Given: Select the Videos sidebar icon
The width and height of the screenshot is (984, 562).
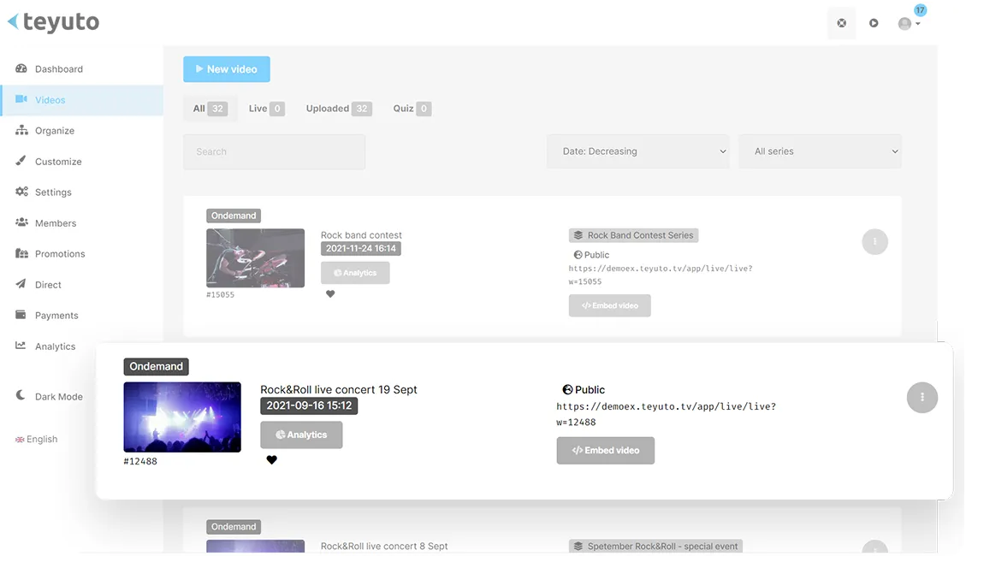Looking at the screenshot, I should click(21, 99).
